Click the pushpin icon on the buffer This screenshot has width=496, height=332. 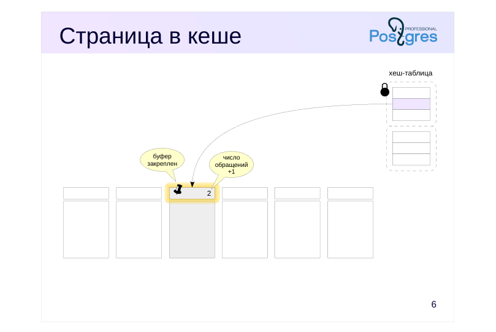178,190
